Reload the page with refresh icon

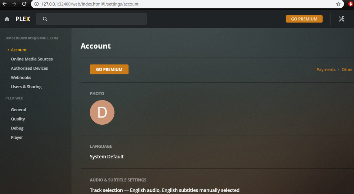click(x=24, y=4)
